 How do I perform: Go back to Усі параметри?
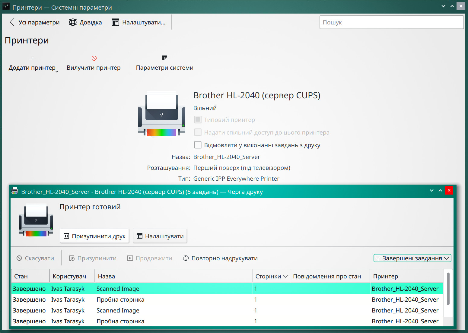click(x=34, y=22)
